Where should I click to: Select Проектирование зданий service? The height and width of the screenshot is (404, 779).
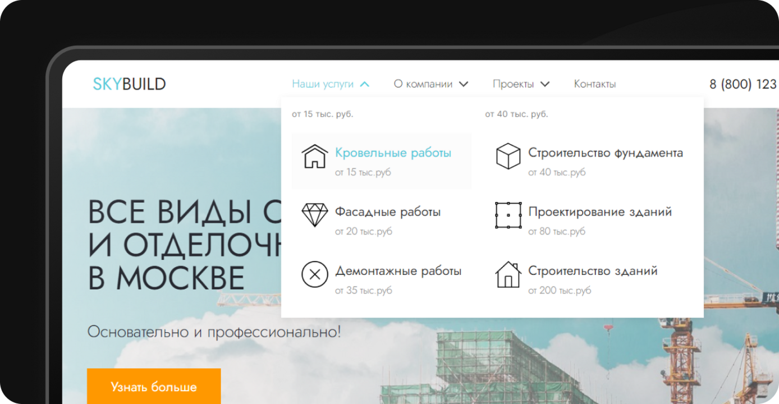pos(600,212)
